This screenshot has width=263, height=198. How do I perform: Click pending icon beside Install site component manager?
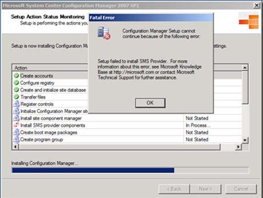point(17,118)
